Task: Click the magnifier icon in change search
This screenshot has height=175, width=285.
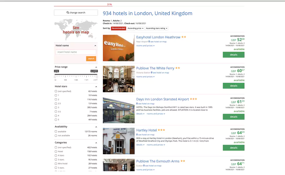Action: pyautogui.click(x=68, y=12)
